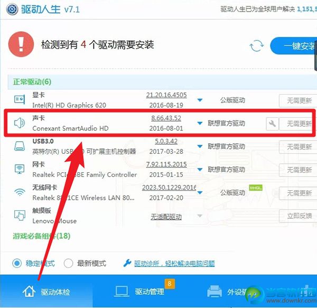Click the blue wrench icon beside 驱动诊所
Image resolution: width=317 pixels, height=308 pixels.
pos(127,263)
